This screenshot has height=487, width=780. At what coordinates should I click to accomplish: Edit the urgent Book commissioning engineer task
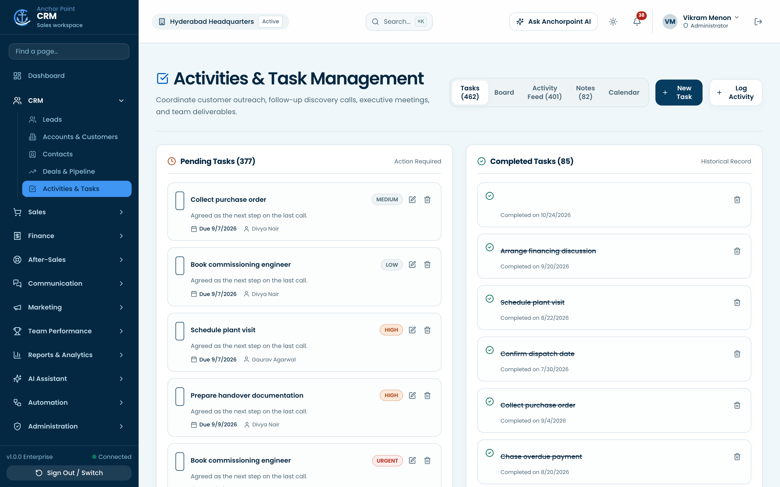click(x=412, y=460)
